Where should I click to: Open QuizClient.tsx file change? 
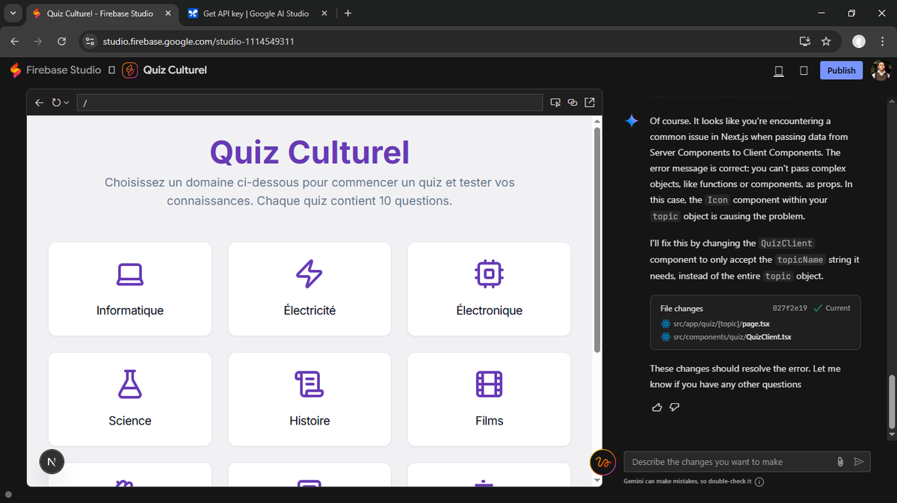coord(726,337)
